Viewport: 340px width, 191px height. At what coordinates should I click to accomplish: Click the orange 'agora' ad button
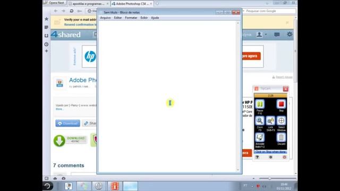pos(251,56)
